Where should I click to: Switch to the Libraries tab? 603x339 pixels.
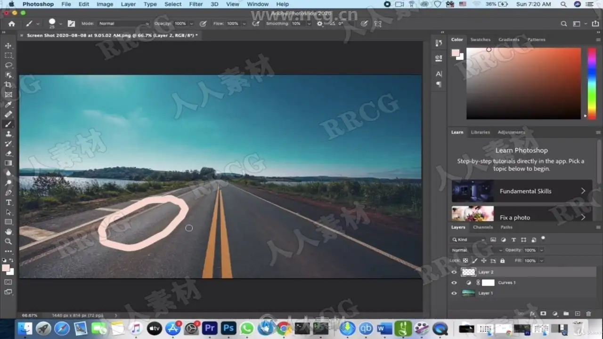[x=481, y=132]
